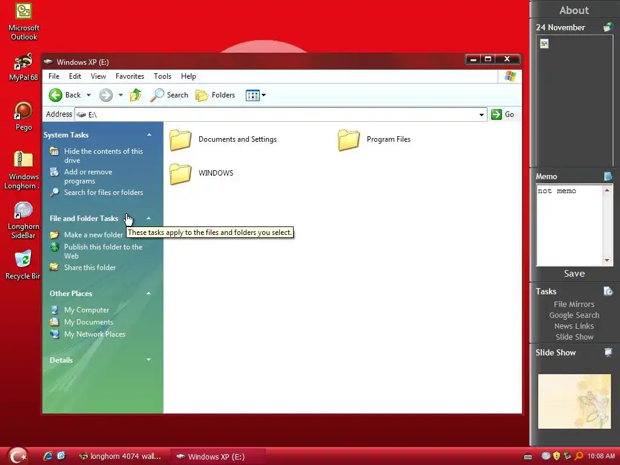Click the Memo panel icon in sidebar
The width and height of the screenshot is (620, 465).
point(608,176)
